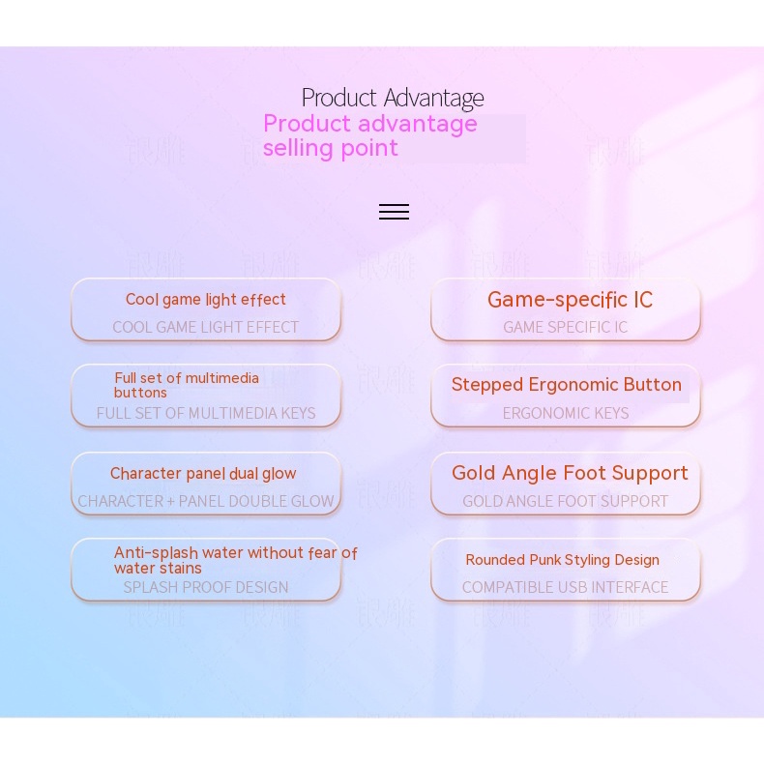Viewport: 764px width, 764px height.
Task: Click the gray "GAME SPECIFIC IC" caption
Action: pyautogui.click(x=565, y=327)
